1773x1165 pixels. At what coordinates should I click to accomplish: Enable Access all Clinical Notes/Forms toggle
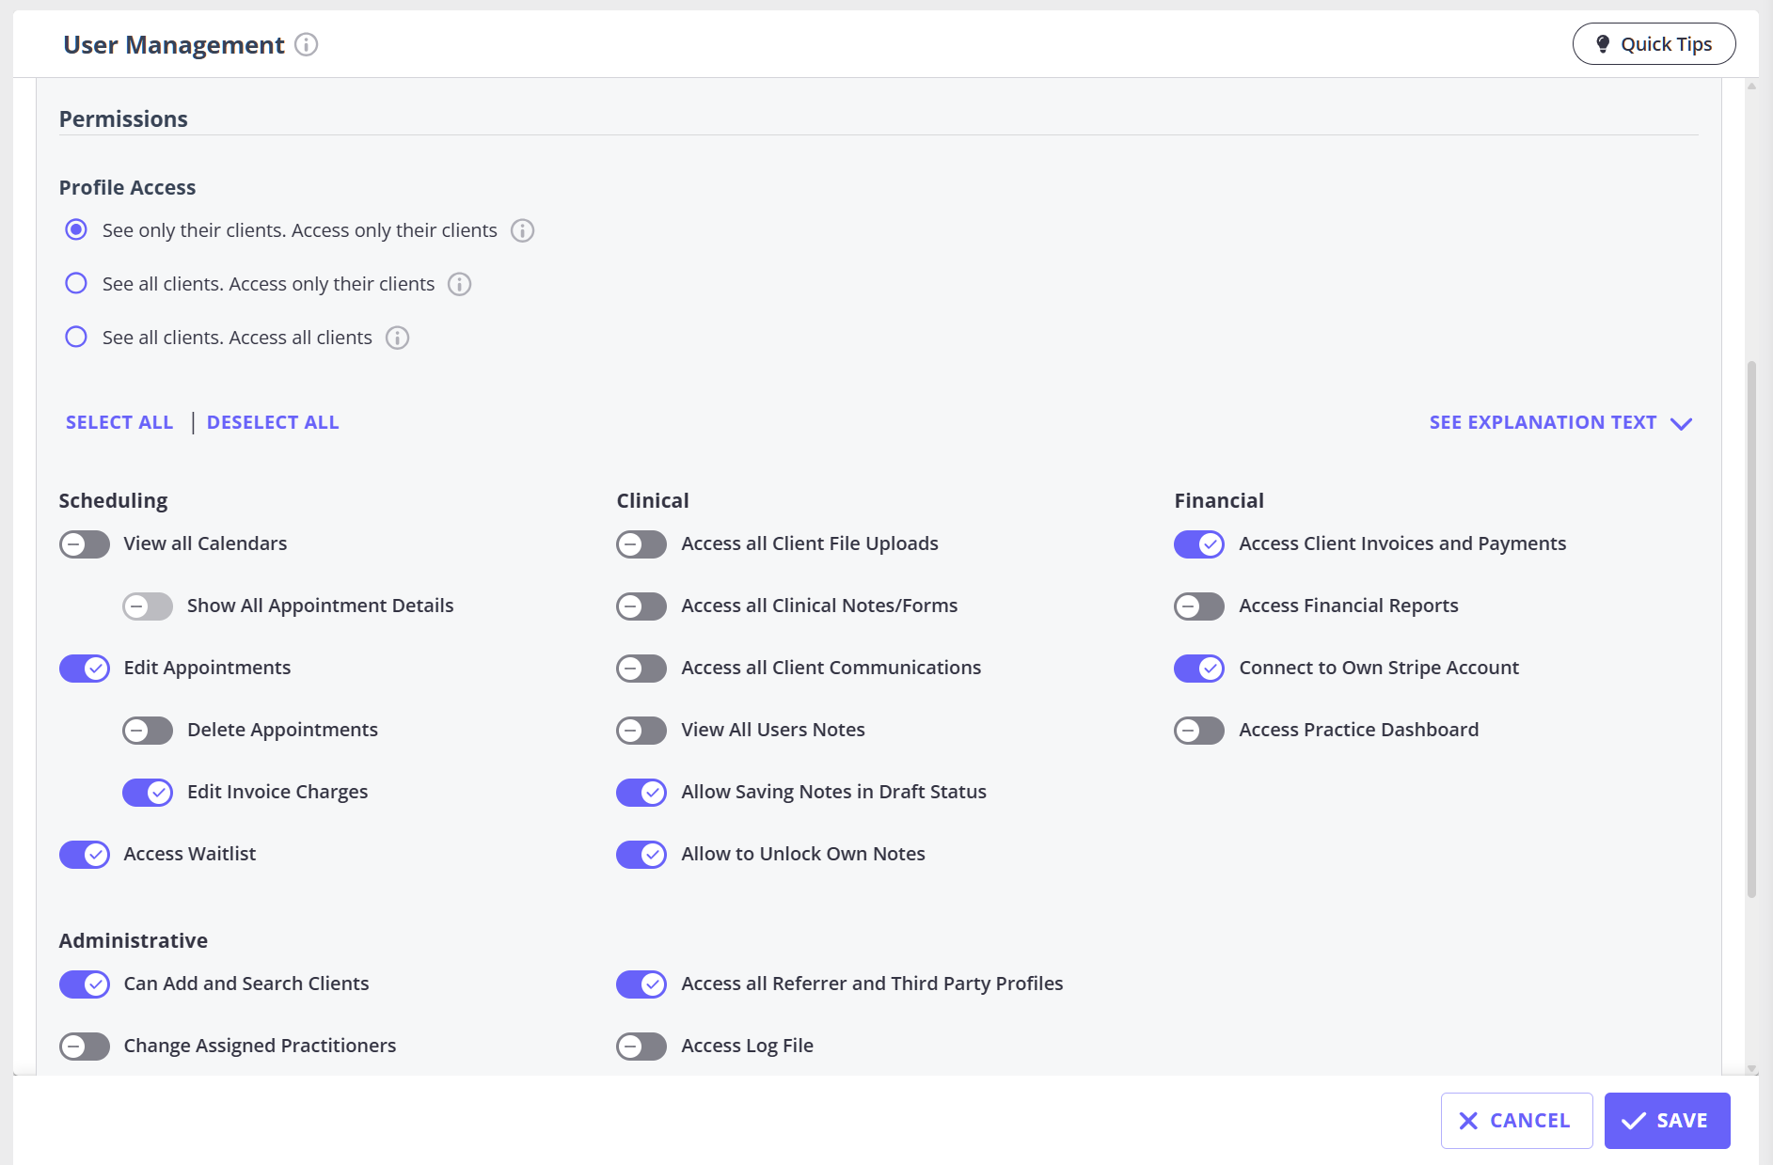click(641, 606)
